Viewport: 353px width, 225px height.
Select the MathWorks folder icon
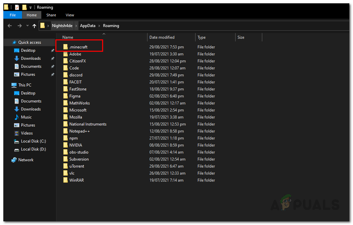pos(65,103)
